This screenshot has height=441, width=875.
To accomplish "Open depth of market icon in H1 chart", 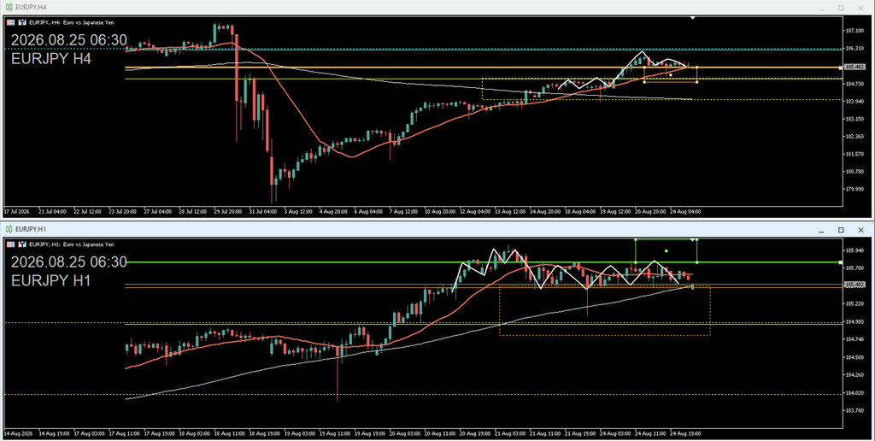I will tap(22, 244).
